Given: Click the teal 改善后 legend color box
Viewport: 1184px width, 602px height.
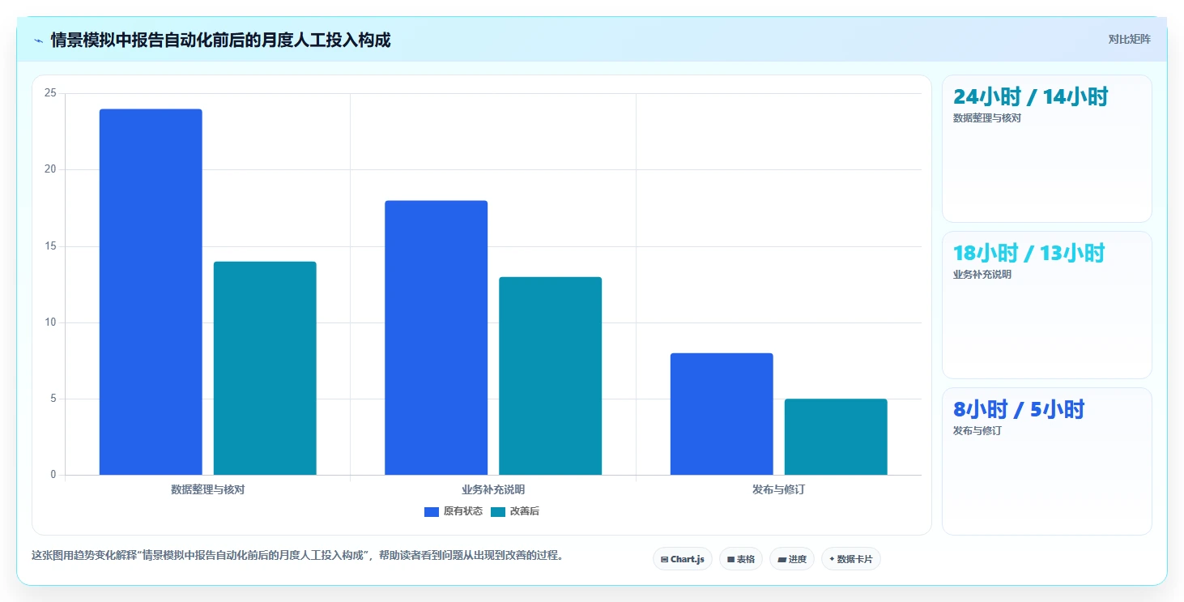Looking at the screenshot, I should pos(498,511).
